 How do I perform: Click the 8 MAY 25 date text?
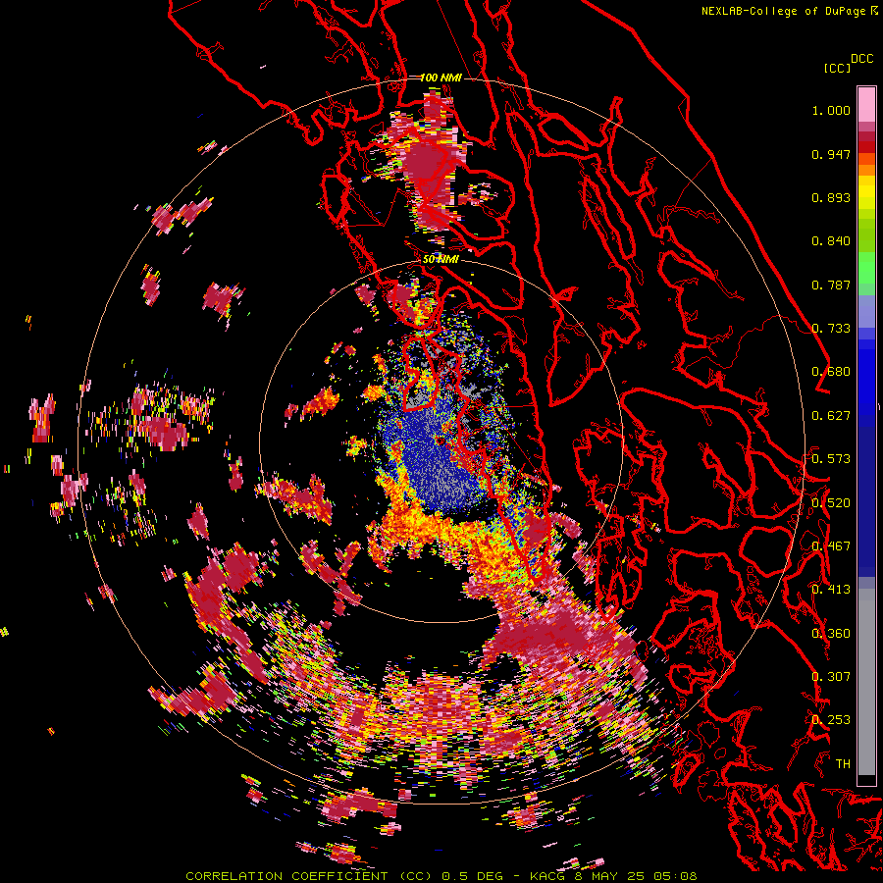(x=610, y=876)
